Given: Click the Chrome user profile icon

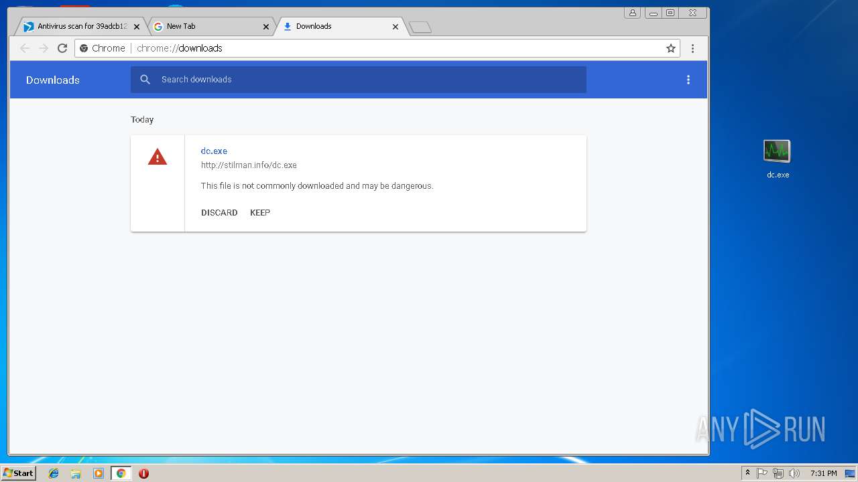Looking at the screenshot, I should point(632,13).
